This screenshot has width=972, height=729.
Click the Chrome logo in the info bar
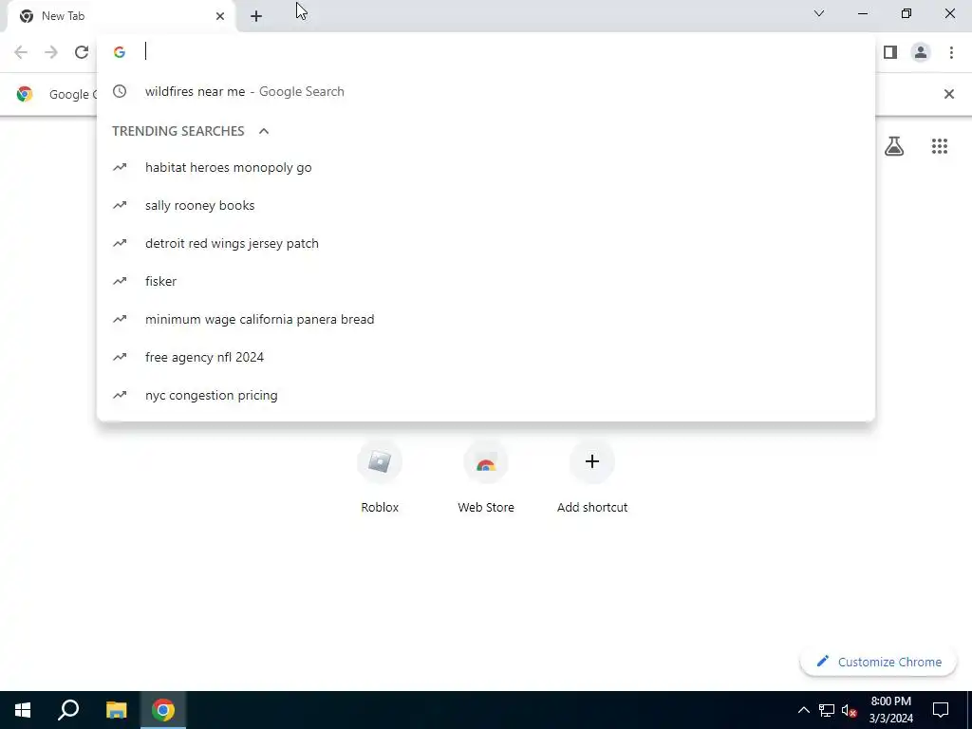[x=24, y=94]
